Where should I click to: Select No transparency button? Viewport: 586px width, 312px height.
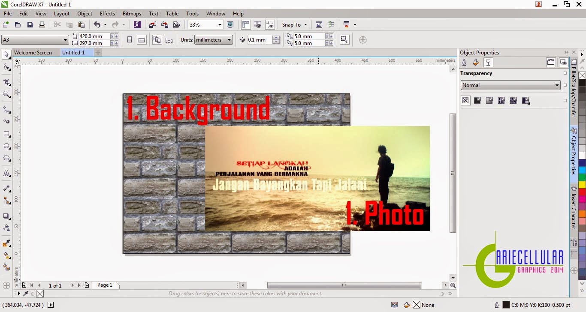pos(465,101)
